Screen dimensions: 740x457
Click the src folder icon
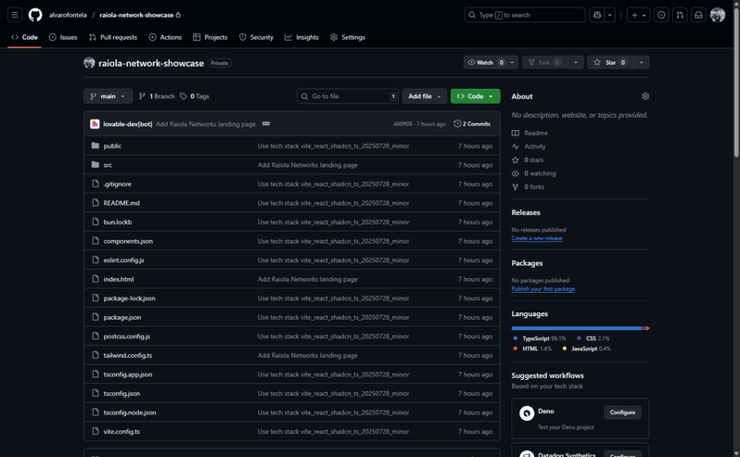(96, 165)
